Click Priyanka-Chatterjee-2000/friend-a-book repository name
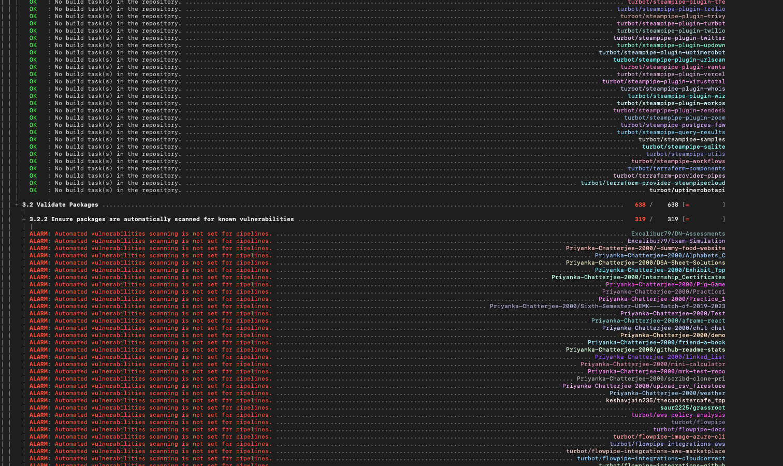This screenshot has width=783, height=466. click(657, 343)
